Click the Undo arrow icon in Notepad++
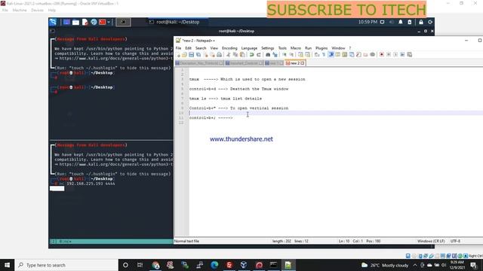 tap(251, 55)
